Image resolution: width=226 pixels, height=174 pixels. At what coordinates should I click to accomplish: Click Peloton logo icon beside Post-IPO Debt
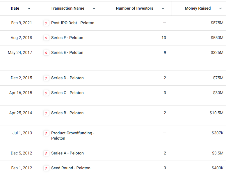click(x=46, y=23)
